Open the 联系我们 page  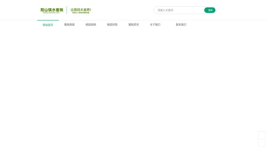181,25
